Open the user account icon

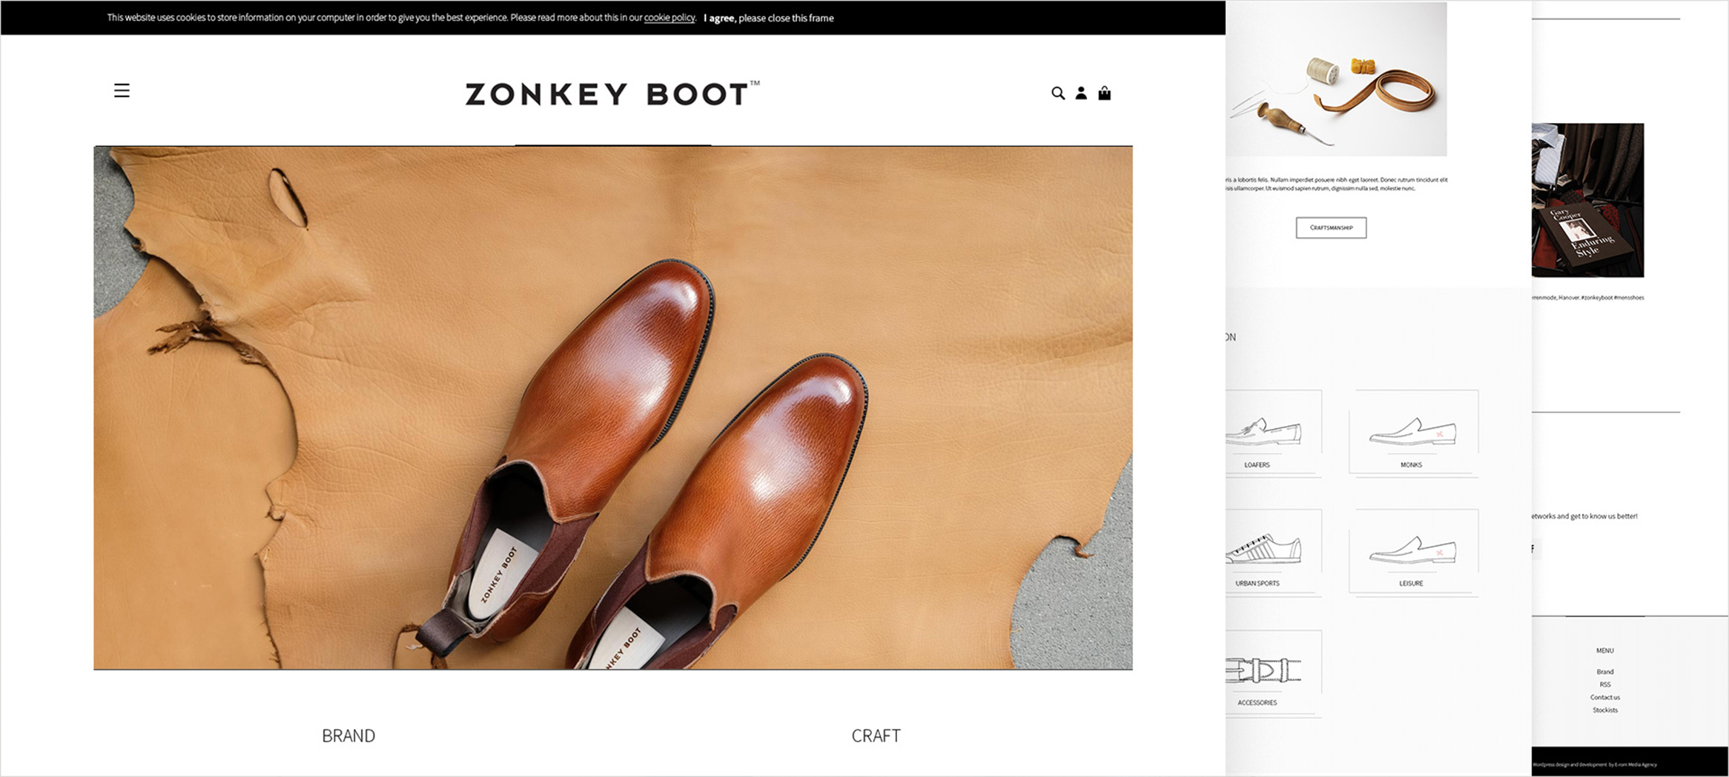tap(1081, 93)
